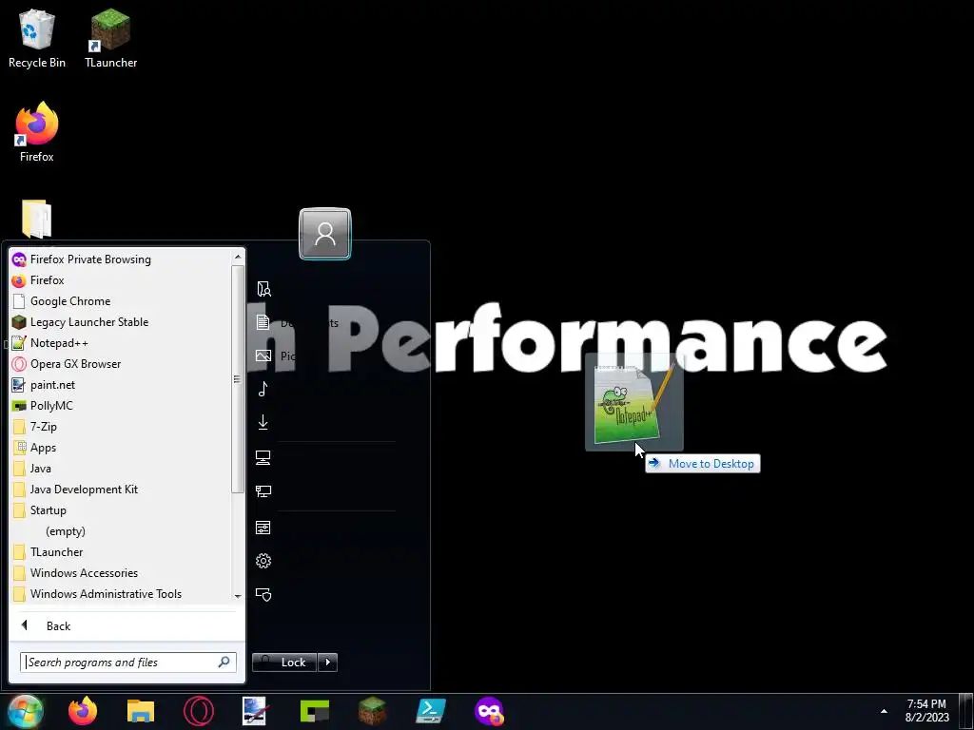Open PowerShell from the taskbar
974x730 pixels.
[x=431, y=711]
